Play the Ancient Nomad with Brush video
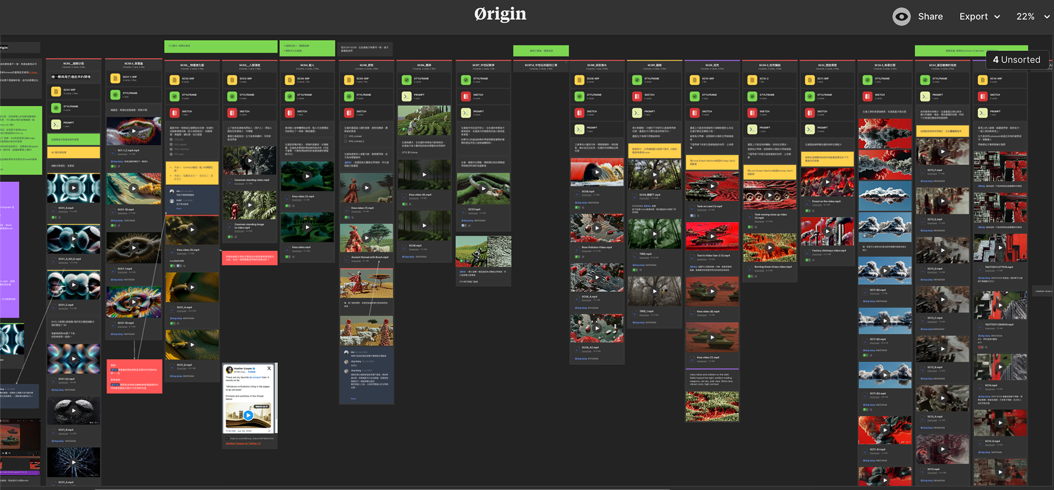1054x490 pixels. click(367, 238)
